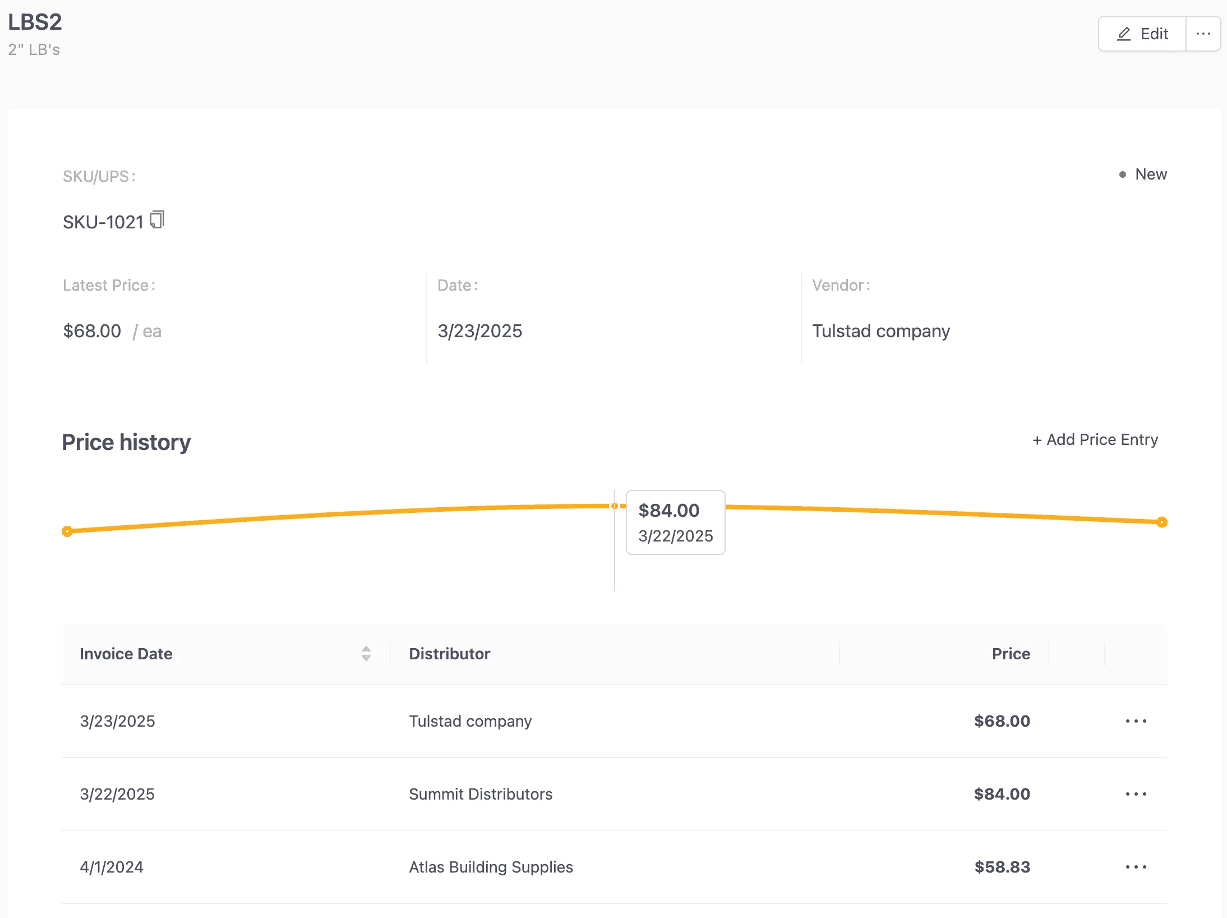
Task: Click the rightmost point on the price line
Action: [x=1161, y=522]
